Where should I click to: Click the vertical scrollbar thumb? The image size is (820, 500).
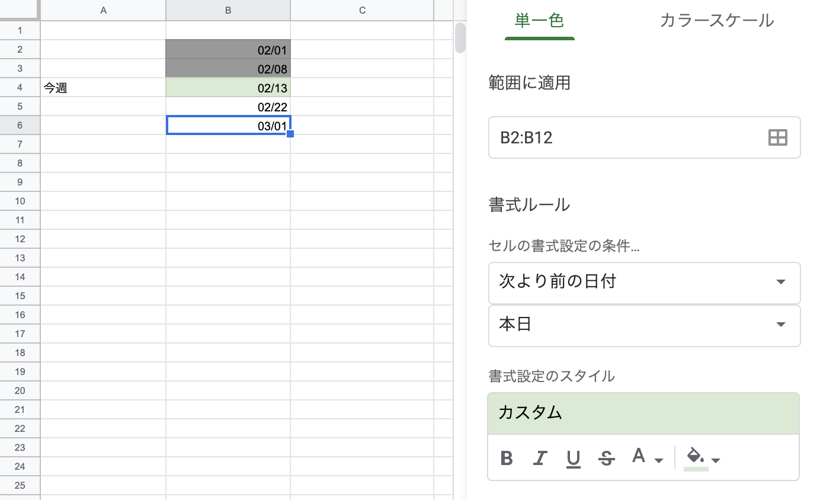(460, 37)
